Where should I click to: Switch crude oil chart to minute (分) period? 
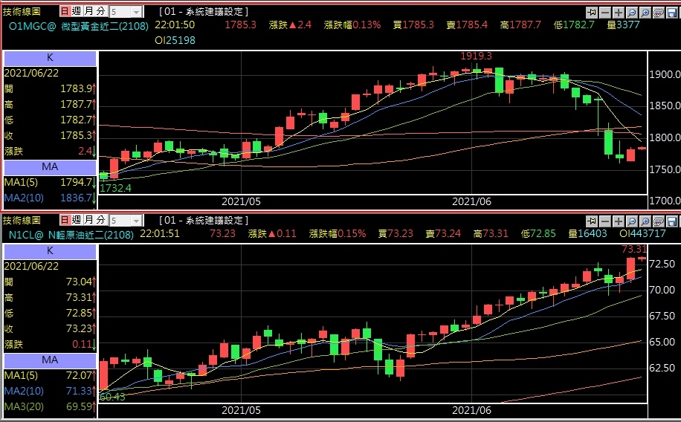coord(101,220)
